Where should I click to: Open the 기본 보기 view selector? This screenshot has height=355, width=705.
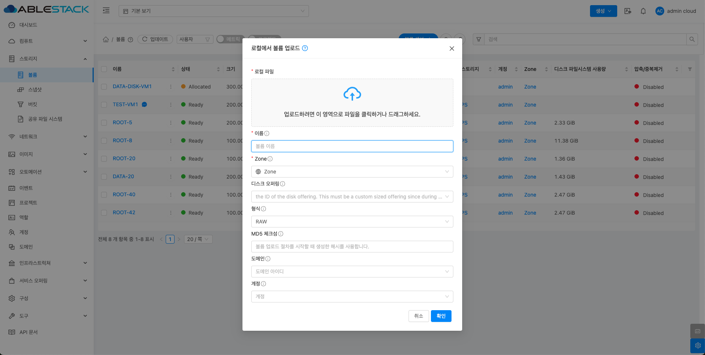tap(213, 11)
